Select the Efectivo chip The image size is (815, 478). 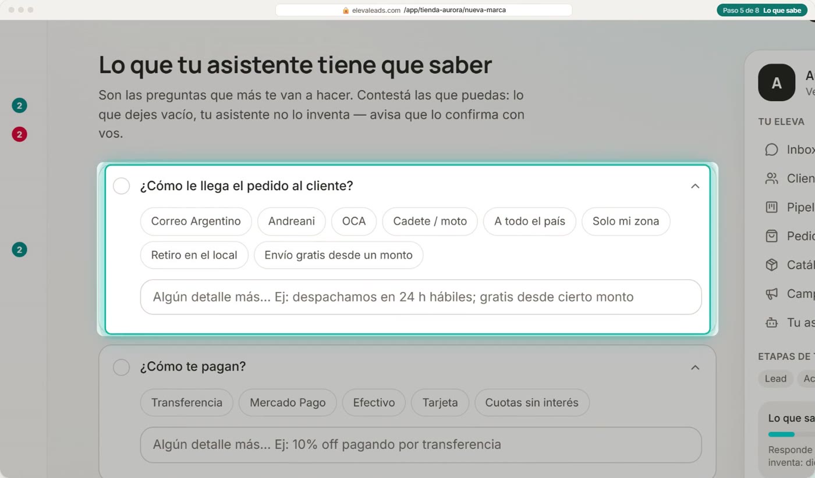click(x=374, y=402)
